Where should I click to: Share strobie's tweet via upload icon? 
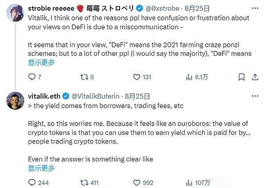(255, 77)
